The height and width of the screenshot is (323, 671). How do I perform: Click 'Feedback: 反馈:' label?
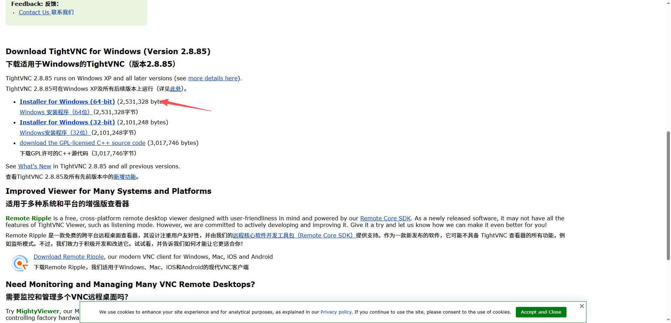tap(35, 4)
